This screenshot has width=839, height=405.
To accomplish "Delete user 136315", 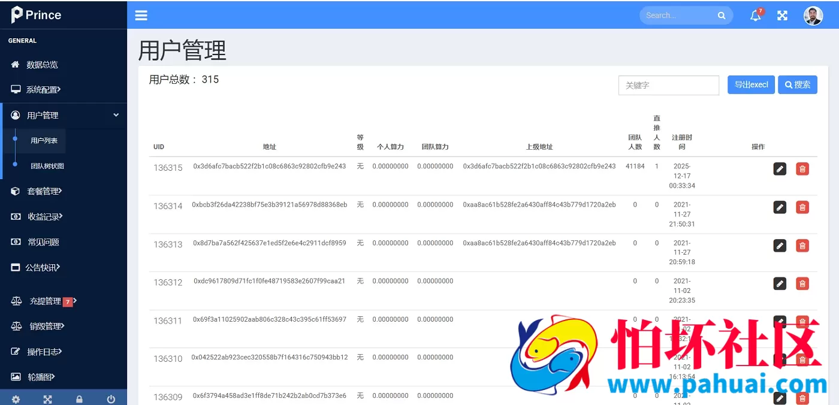I will tap(802, 169).
